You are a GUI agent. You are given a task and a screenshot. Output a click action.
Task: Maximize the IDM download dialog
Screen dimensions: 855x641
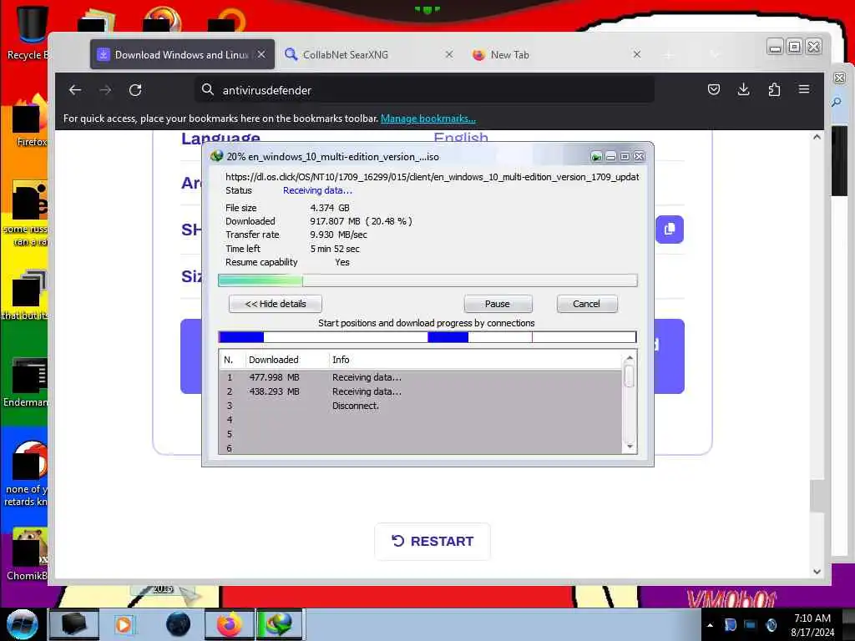click(x=625, y=157)
